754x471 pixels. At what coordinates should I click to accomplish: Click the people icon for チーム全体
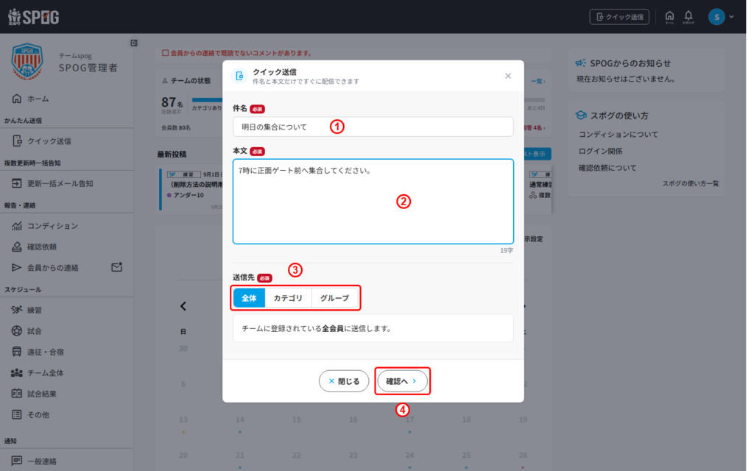(x=17, y=372)
